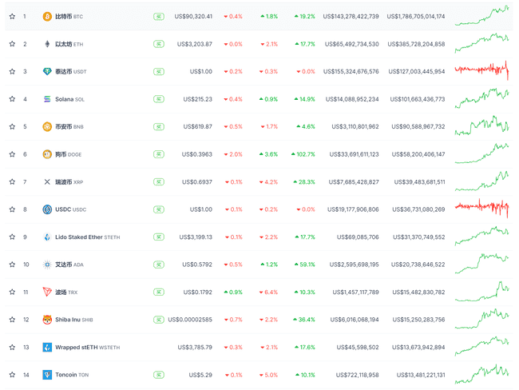Click Toncoin 24-hour change 5.0%
This screenshot has width=519, height=390.
[269, 375]
